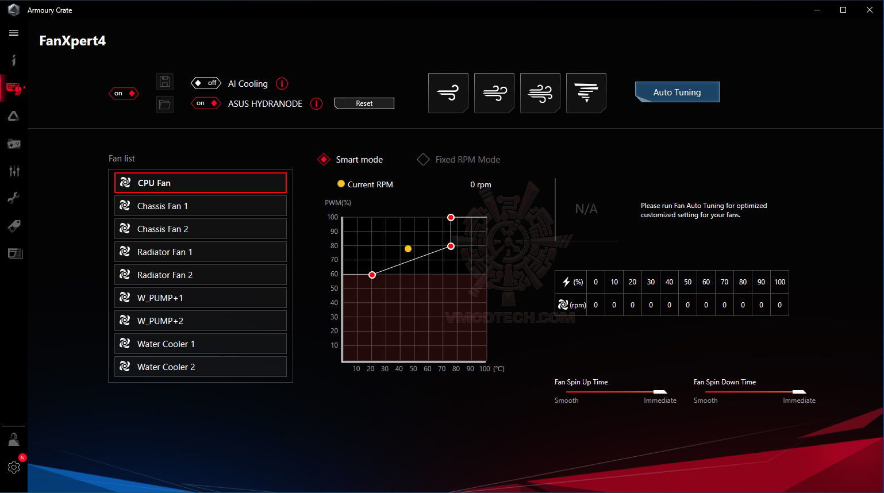The height and width of the screenshot is (493, 884).
Task: Open the Settings gear icon
Action: coord(14,467)
